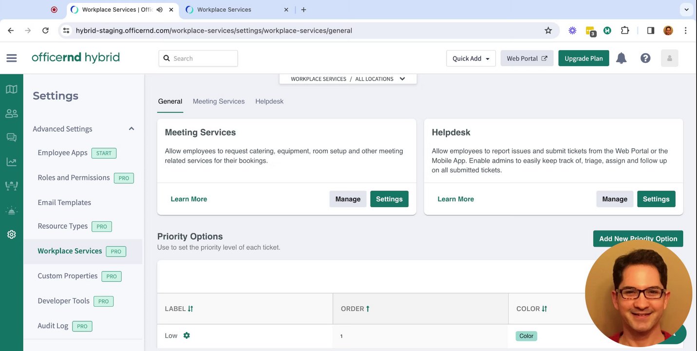The width and height of the screenshot is (697, 351).
Task: Collapse the Advanced Settings section
Action: (x=131, y=129)
